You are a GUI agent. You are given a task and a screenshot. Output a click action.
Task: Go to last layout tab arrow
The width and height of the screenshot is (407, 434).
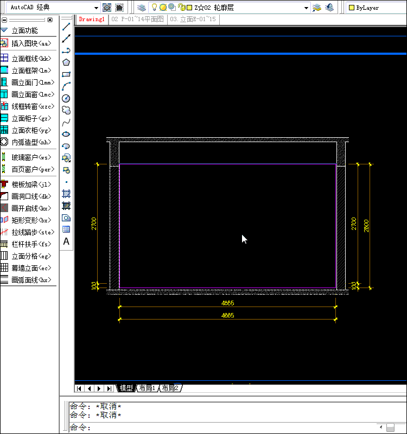(109, 388)
